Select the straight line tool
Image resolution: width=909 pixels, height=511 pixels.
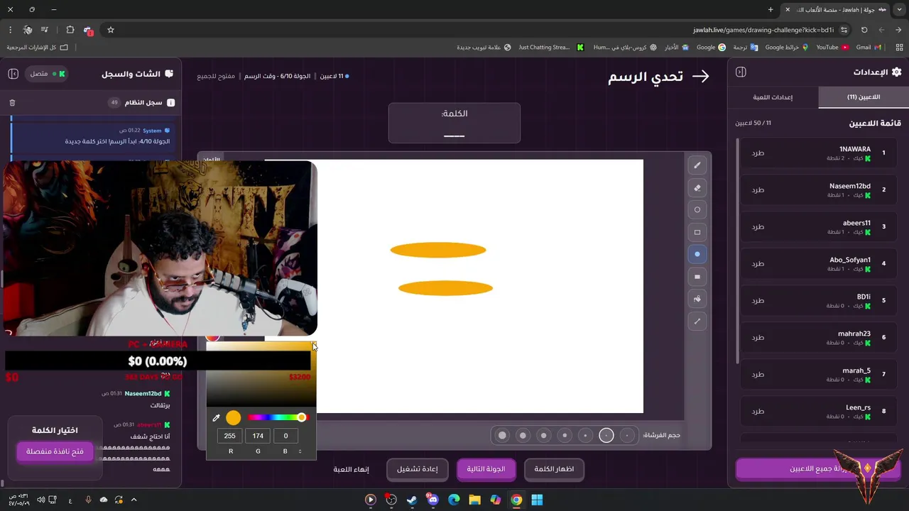tap(697, 322)
